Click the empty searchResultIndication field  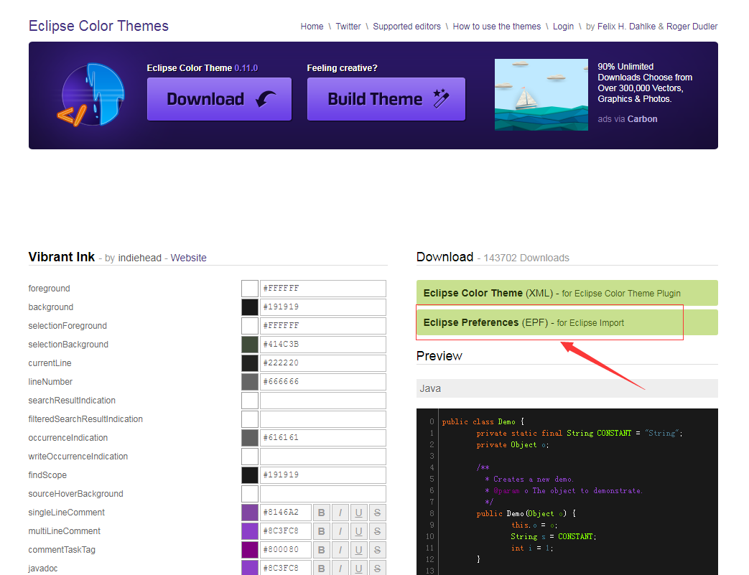[x=323, y=401]
